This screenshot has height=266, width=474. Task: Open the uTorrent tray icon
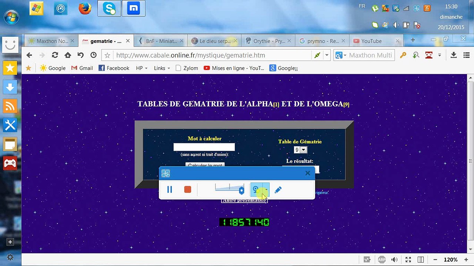375,8
